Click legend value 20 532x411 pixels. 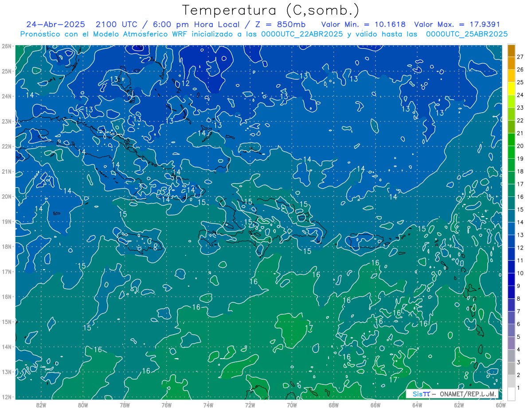point(520,146)
